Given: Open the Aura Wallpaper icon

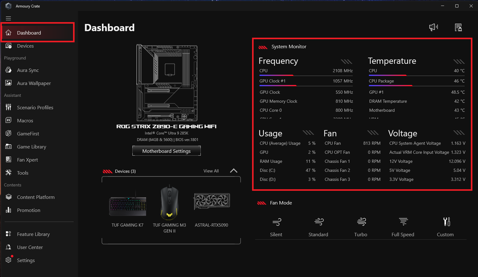Looking at the screenshot, I should coord(8,83).
